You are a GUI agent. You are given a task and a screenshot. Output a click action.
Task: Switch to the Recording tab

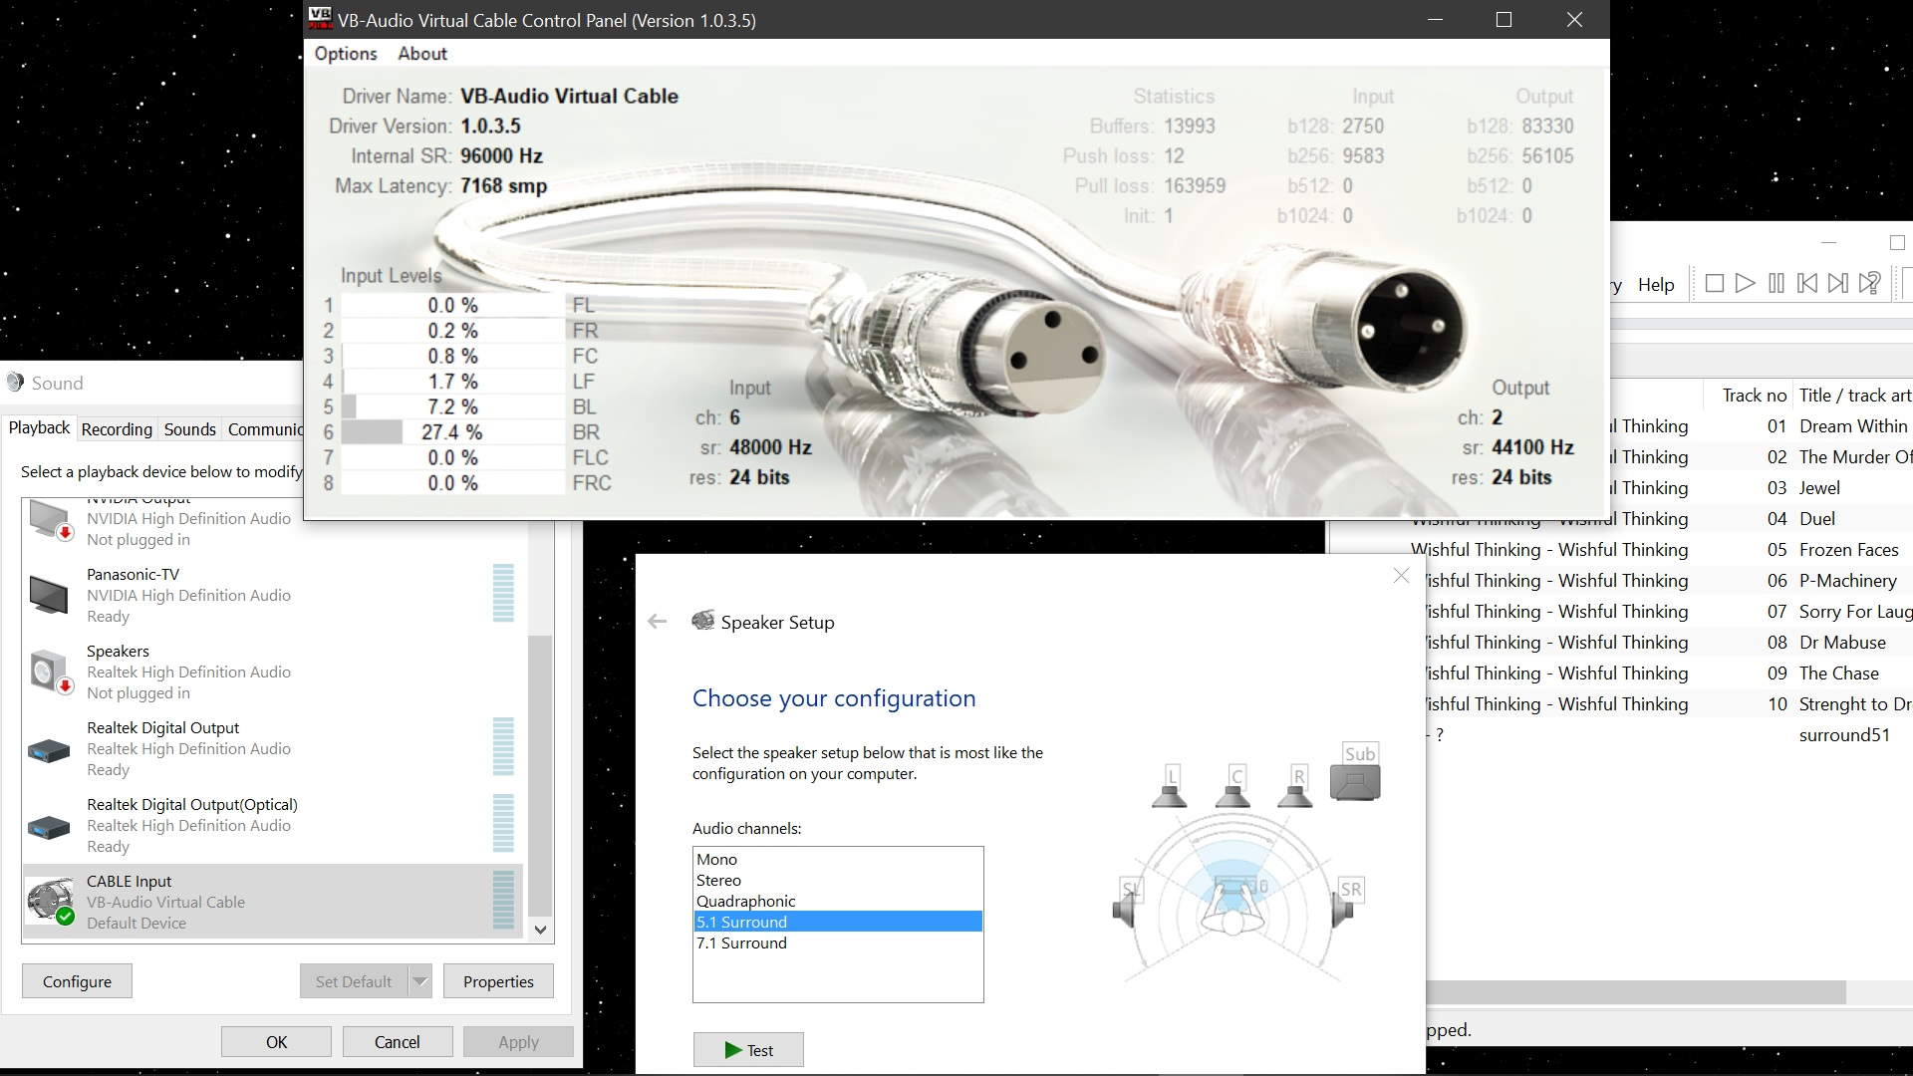pyautogui.click(x=117, y=429)
